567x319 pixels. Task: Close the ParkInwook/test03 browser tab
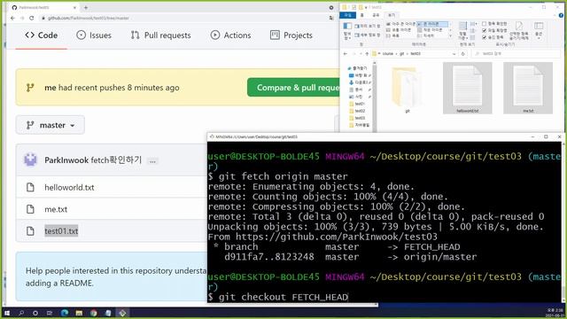pyautogui.click(x=74, y=7)
